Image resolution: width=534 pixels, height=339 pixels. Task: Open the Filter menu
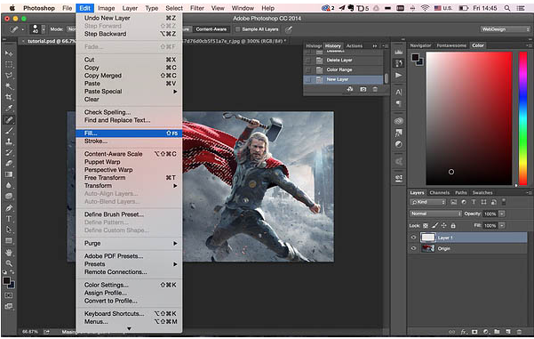[197, 8]
